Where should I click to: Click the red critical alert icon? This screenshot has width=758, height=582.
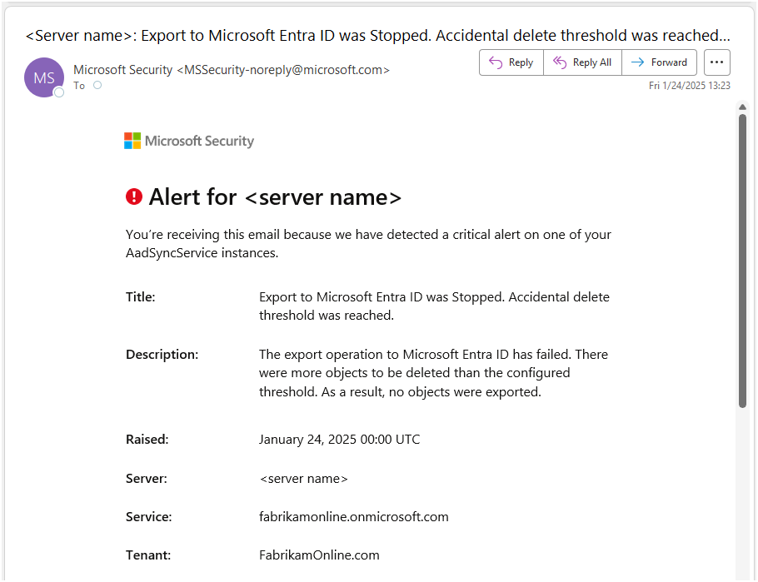[134, 196]
